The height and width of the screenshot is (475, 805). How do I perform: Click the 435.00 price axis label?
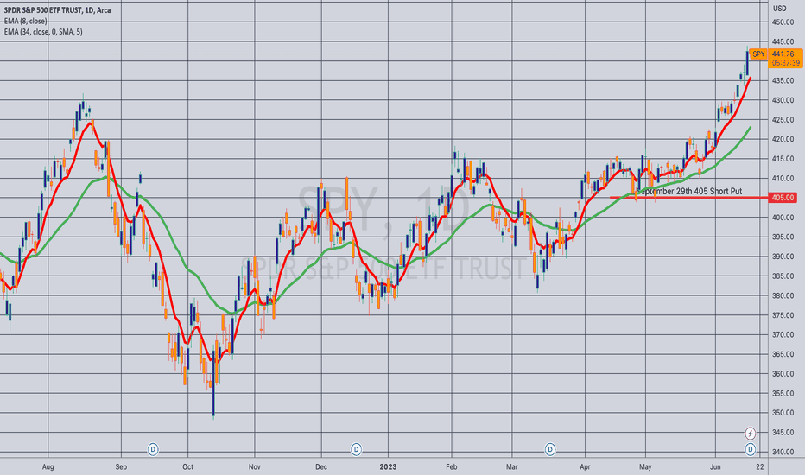coord(783,80)
